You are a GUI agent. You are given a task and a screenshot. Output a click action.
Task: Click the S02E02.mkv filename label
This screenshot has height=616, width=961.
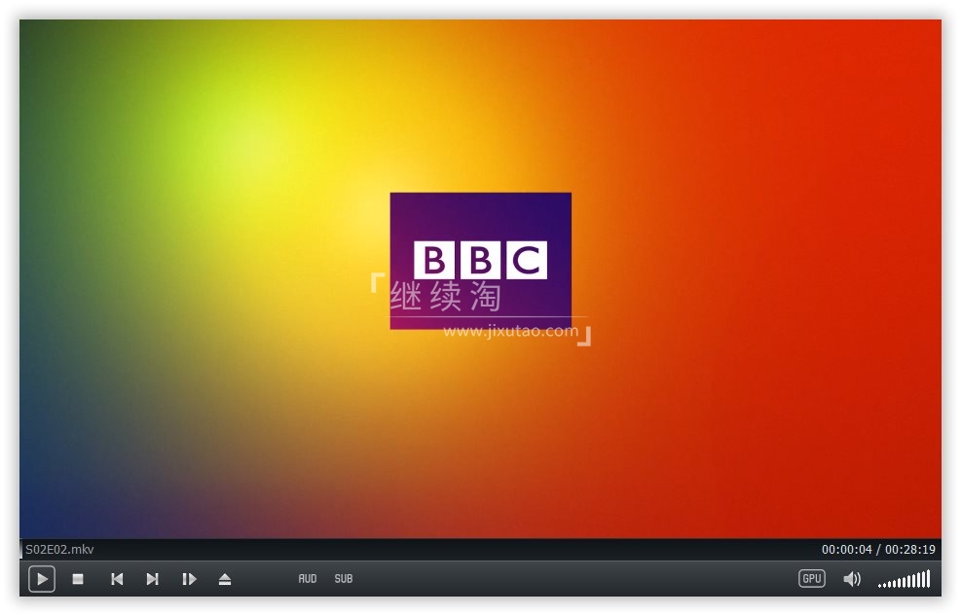click(x=59, y=549)
